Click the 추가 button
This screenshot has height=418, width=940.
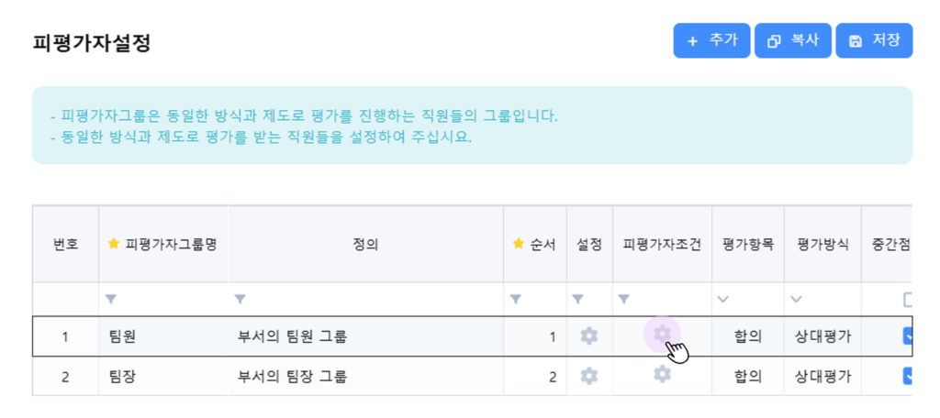point(711,40)
